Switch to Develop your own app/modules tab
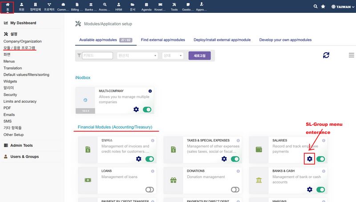The height and width of the screenshot is (202, 356). click(285, 40)
